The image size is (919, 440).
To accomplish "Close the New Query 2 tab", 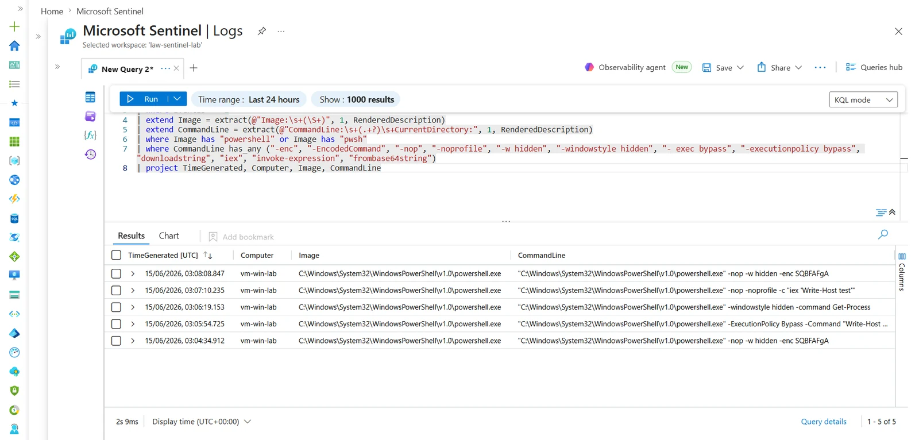I will pyautogui.click(x=176, y=68).
